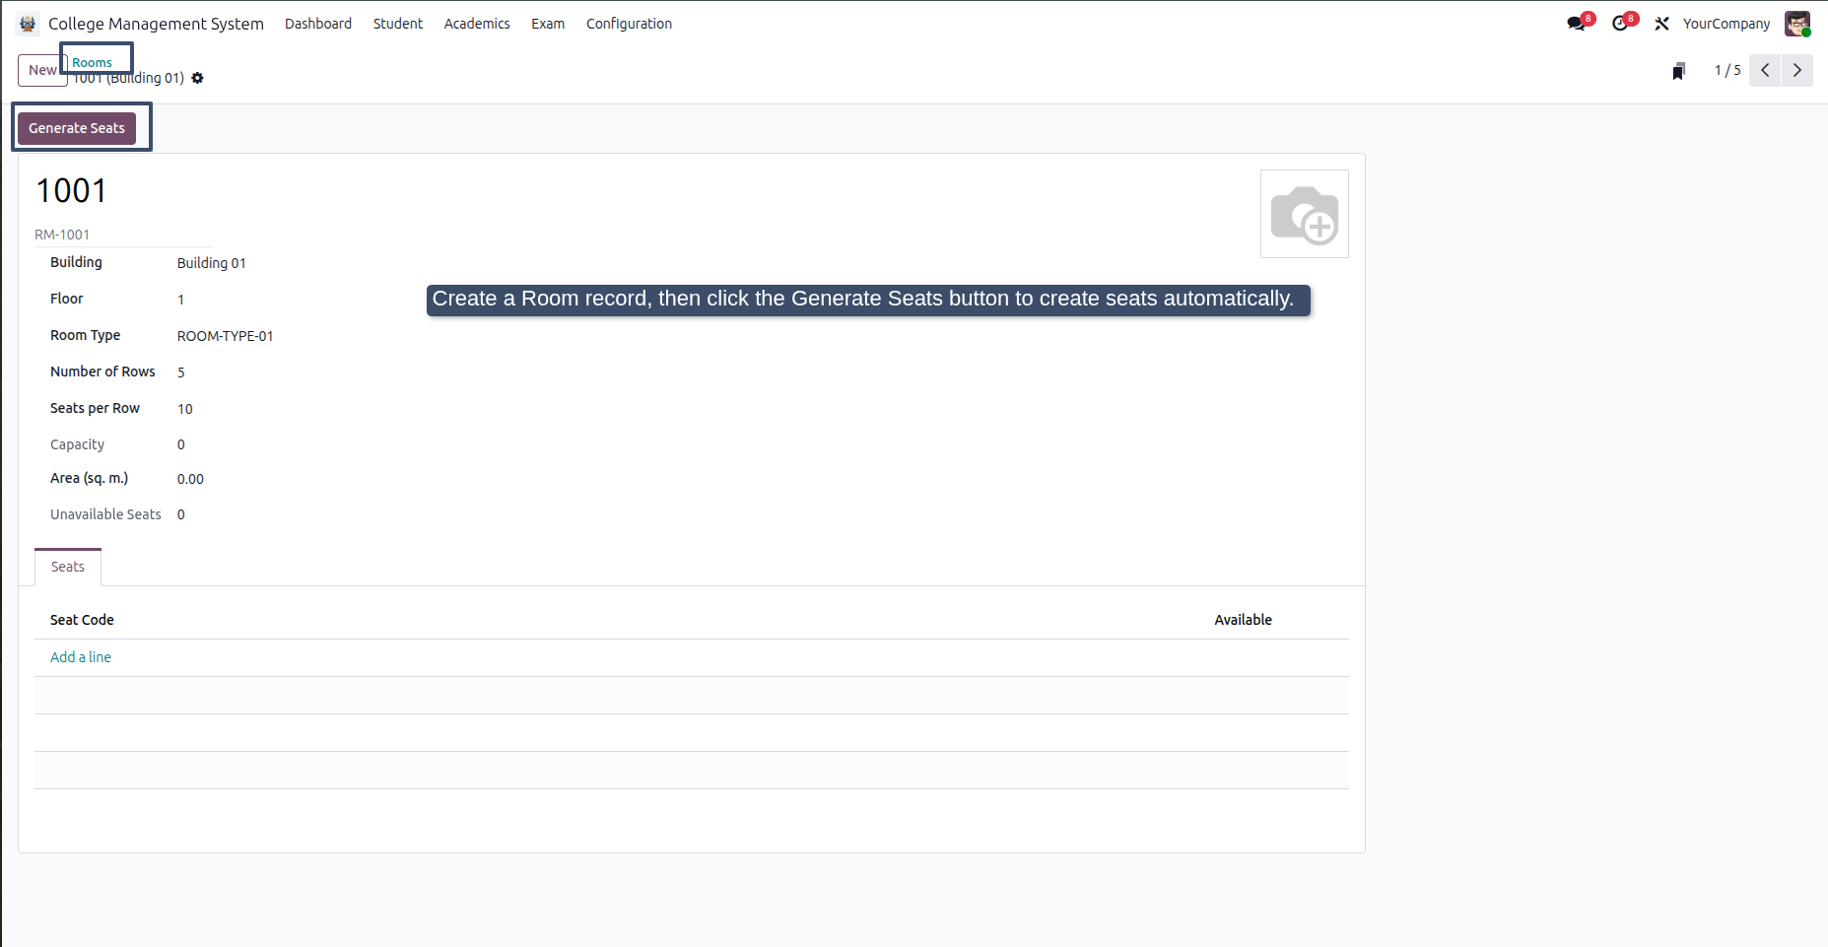Image resolution: width=1828 pixels, height=947 pixels.
Task: Go to next record arrow
Action: [x=1796, y=70]
